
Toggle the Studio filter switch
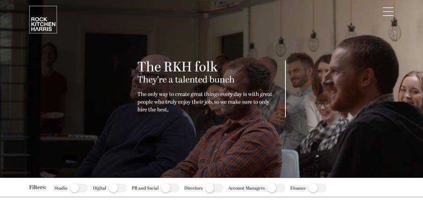point(78,188)
